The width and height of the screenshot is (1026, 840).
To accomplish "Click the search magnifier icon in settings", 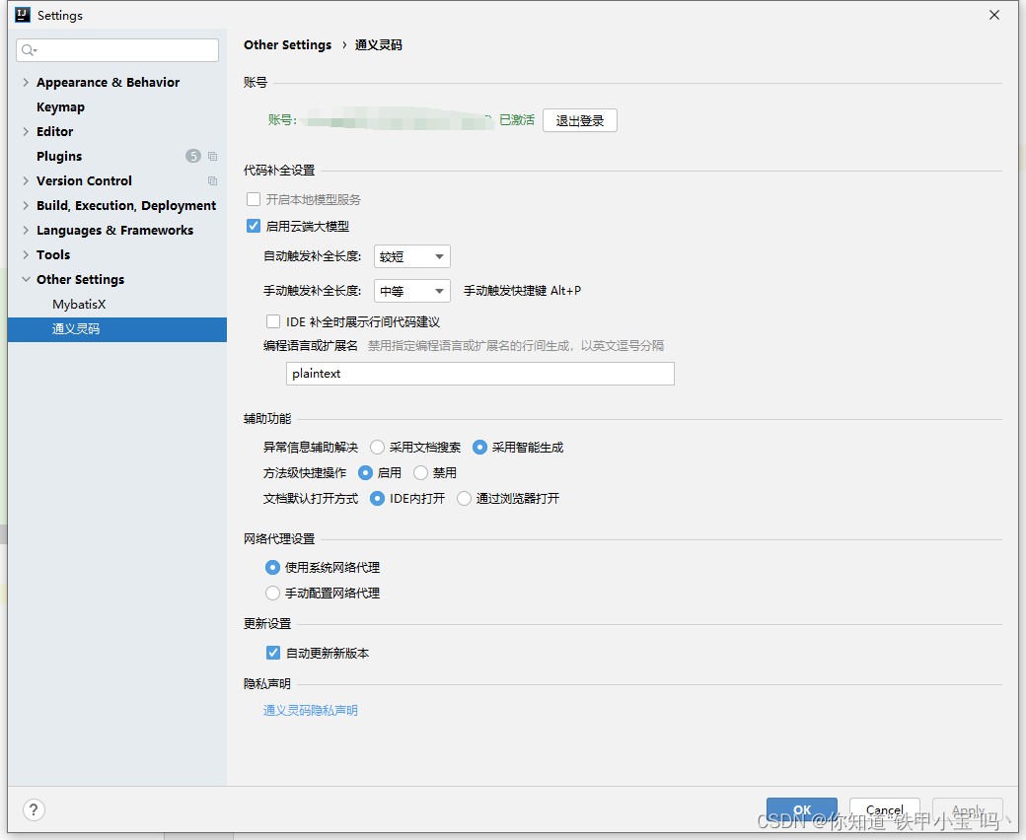I will [x=29, y=50].
